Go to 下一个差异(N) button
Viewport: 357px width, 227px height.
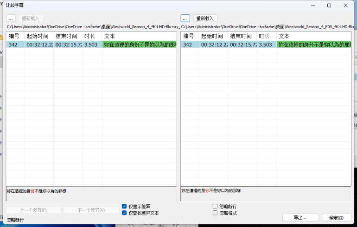pyautogui.click(x=91, y=210)
